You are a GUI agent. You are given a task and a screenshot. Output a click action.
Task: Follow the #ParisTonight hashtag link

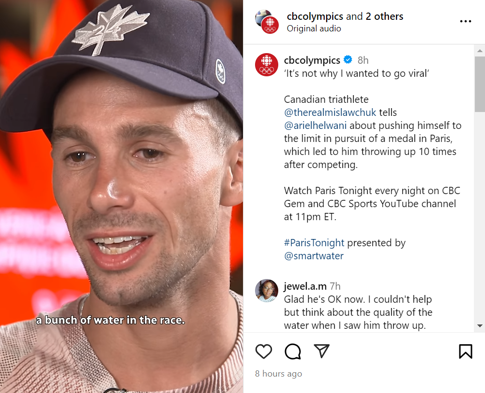coord(314,243)
